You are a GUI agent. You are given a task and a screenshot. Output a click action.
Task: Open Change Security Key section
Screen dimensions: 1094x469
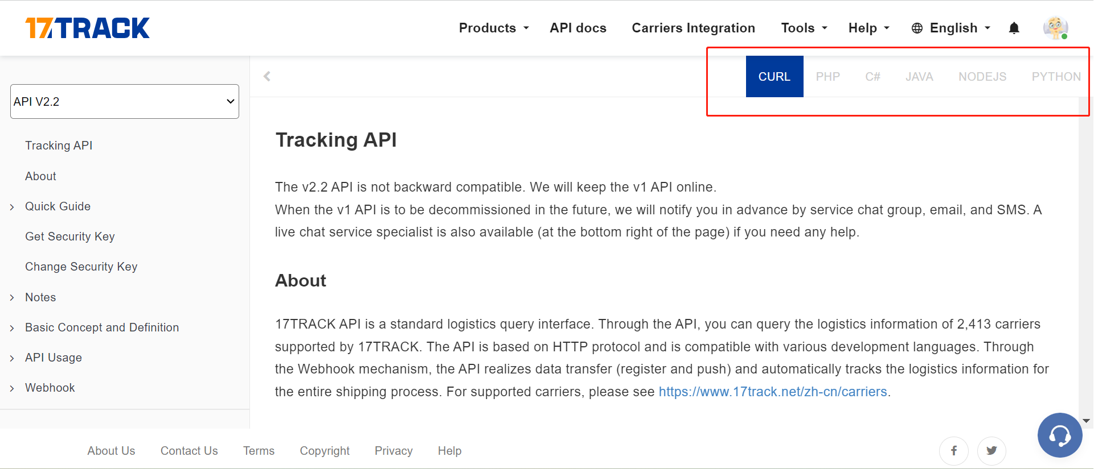81,267
